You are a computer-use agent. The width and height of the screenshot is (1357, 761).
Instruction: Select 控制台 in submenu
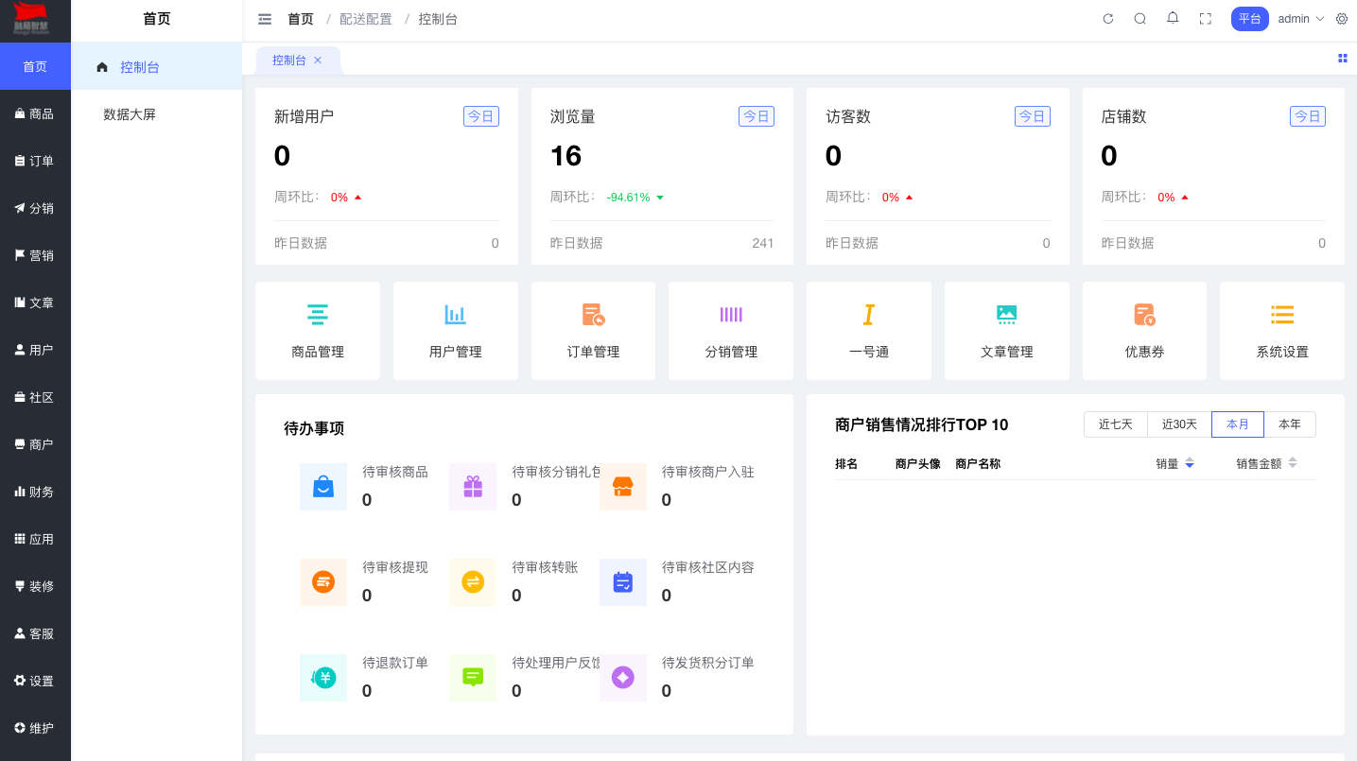[157, 67]
